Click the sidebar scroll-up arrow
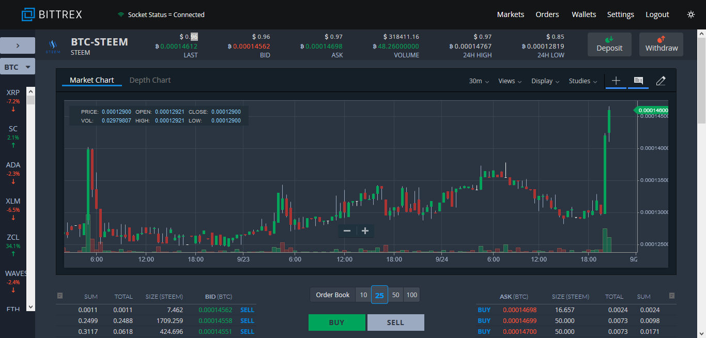This screenshot has height=338, width=706. (30, 91)
